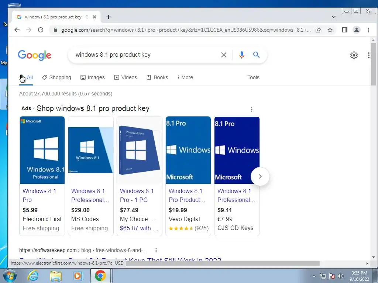Image resolution: width=378 pixels, height=283 pixels.
Task: Show next ads with carousel arrow
Action: tap(260, 177)
